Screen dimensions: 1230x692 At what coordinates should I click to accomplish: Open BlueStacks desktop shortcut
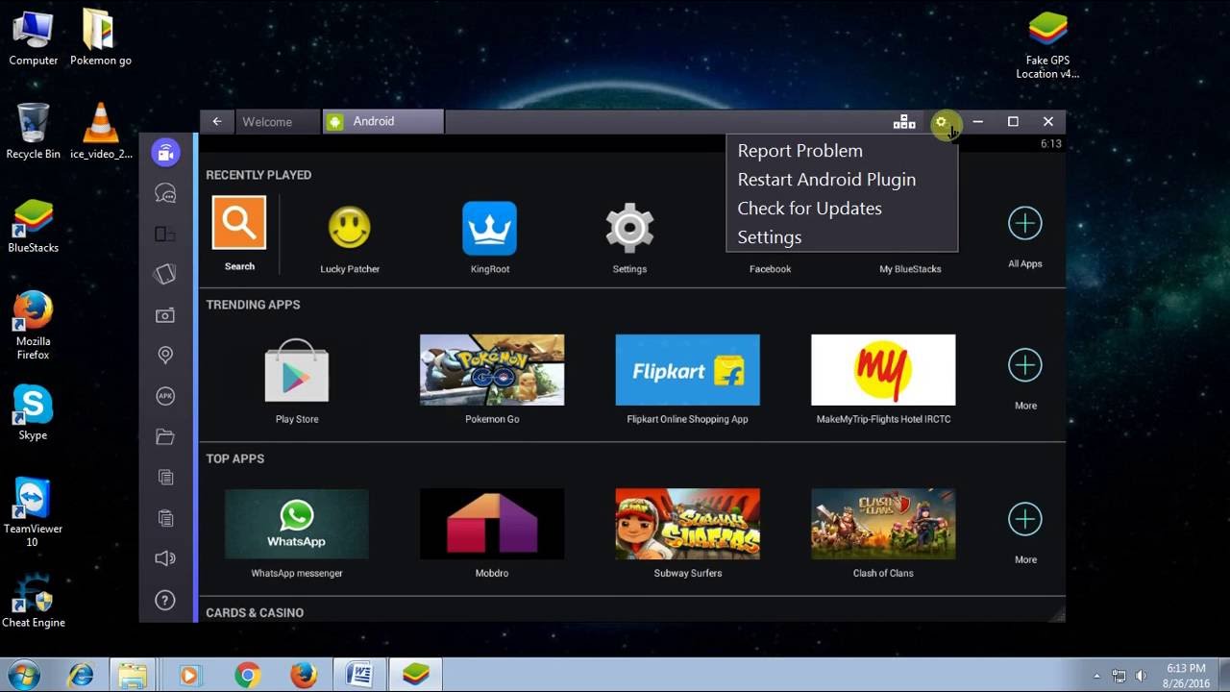coord(34,227)
